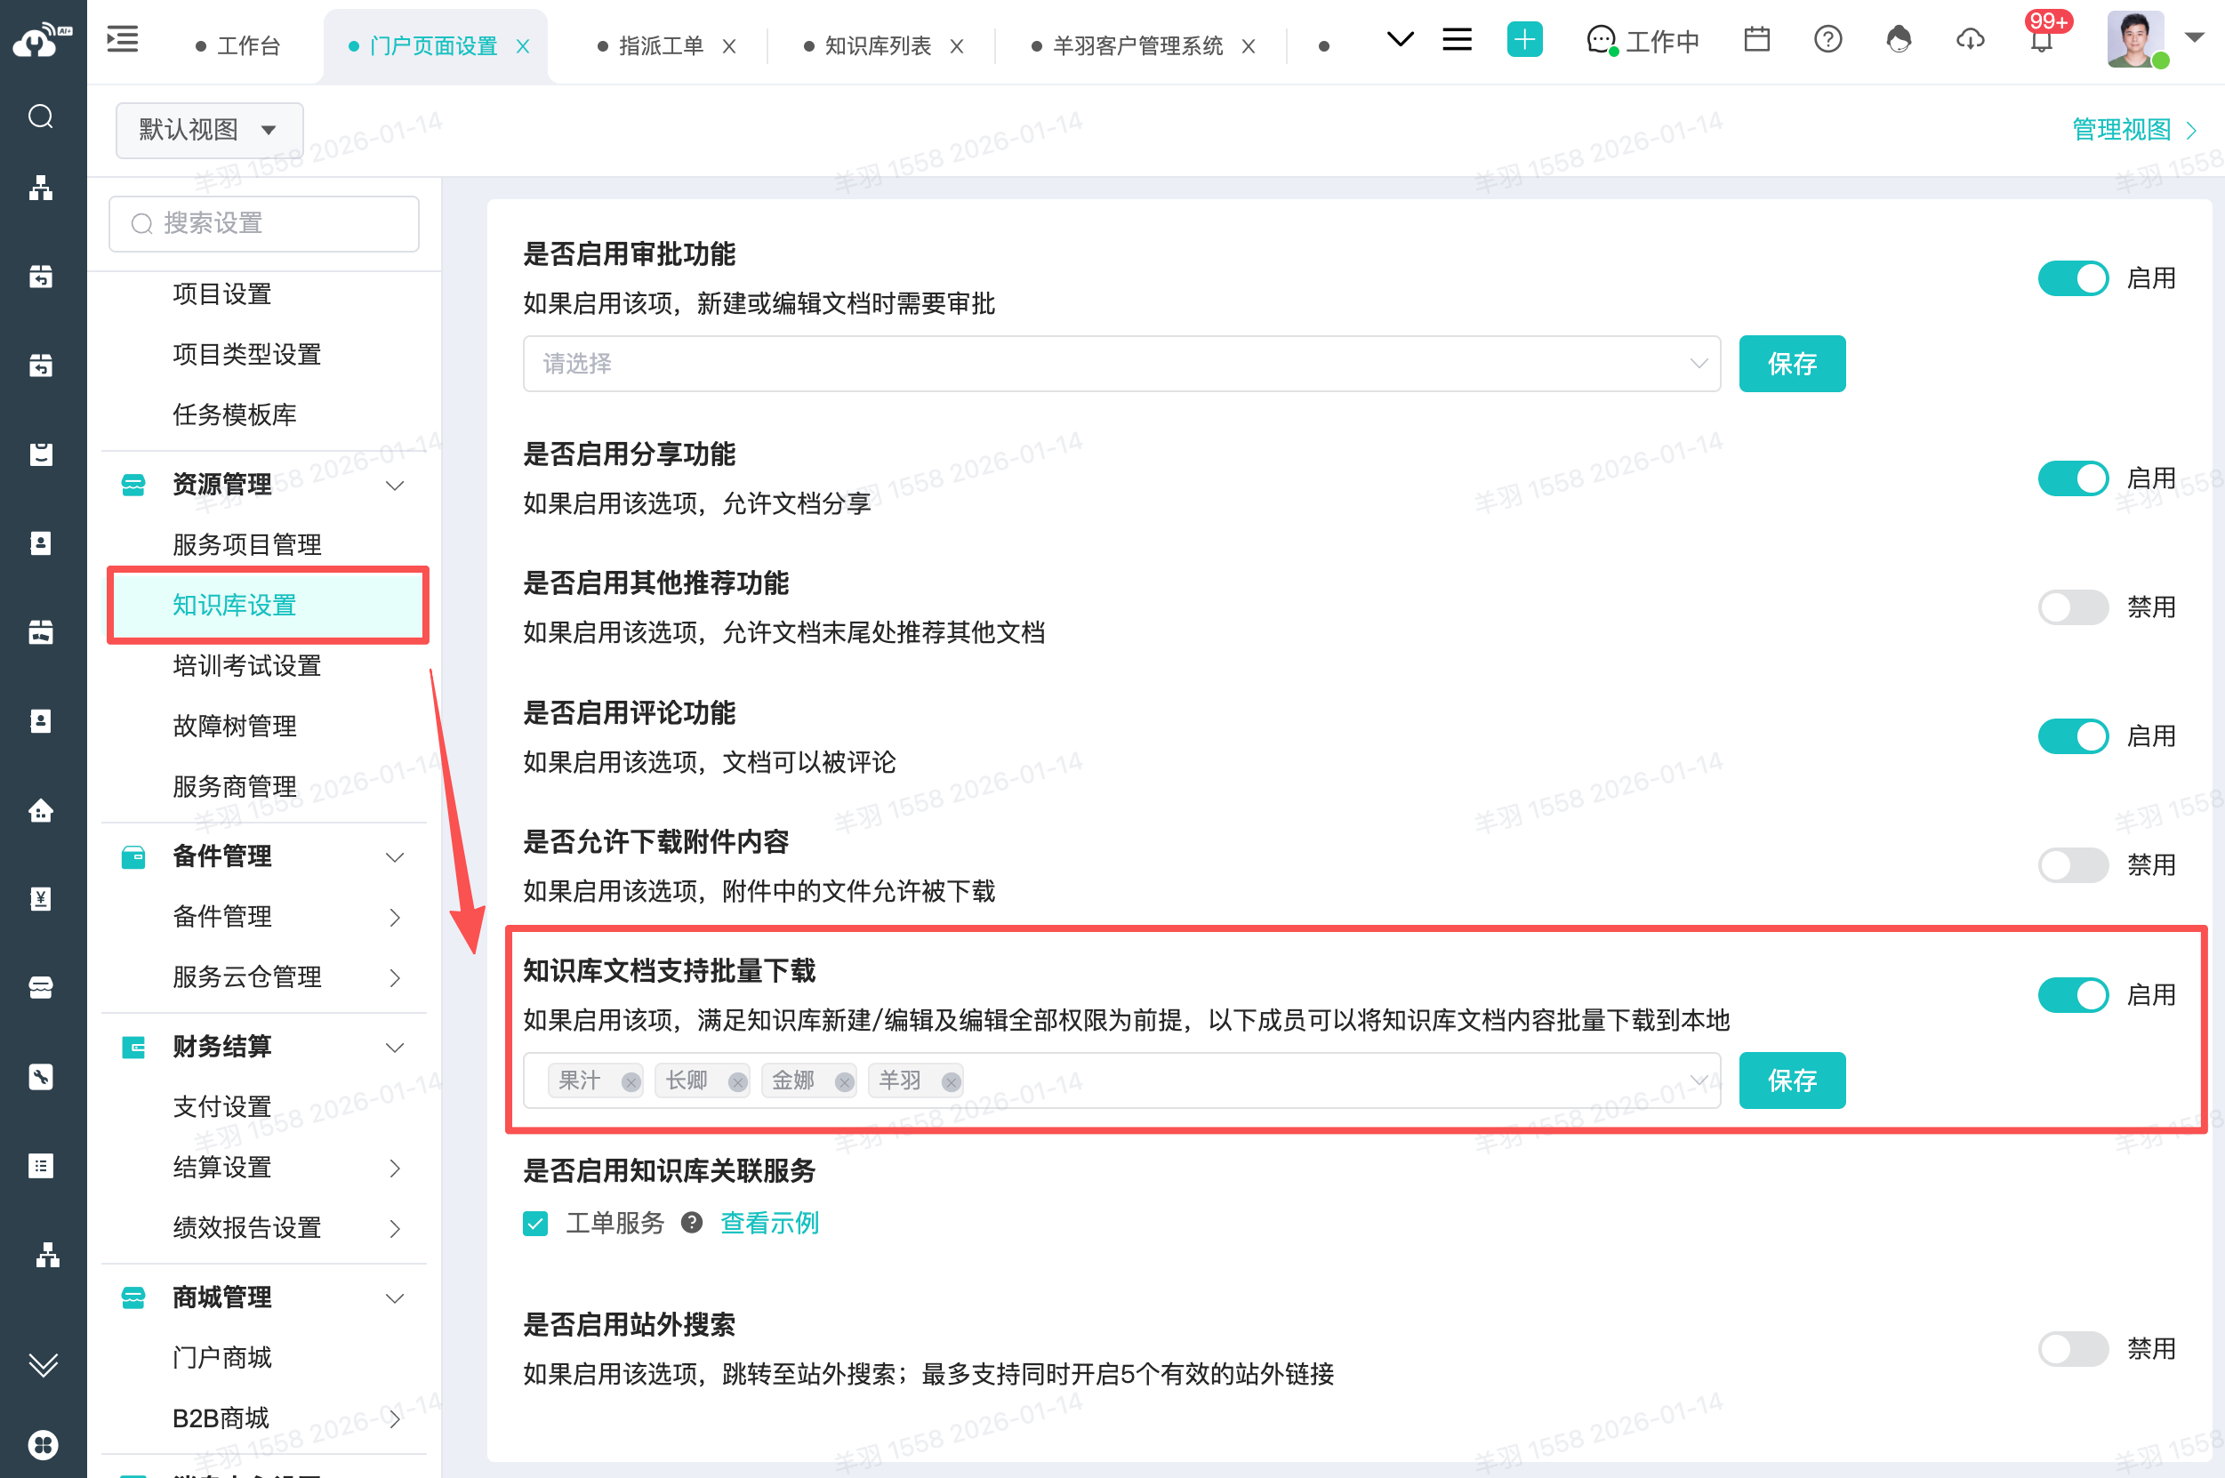Select 培训考试设置 in the sidebar
This screenshot has width=2225, height=1478.
(x=247, y=665)
